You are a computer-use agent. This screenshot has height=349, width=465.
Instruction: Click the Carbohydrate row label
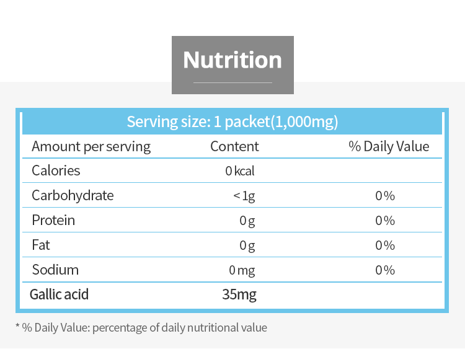(x=73, y=195)
